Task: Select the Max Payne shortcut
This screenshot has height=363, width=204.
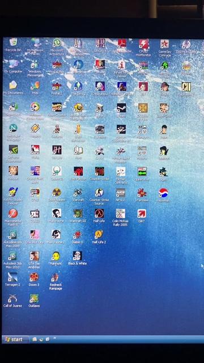Action: [x=57, y=213]
